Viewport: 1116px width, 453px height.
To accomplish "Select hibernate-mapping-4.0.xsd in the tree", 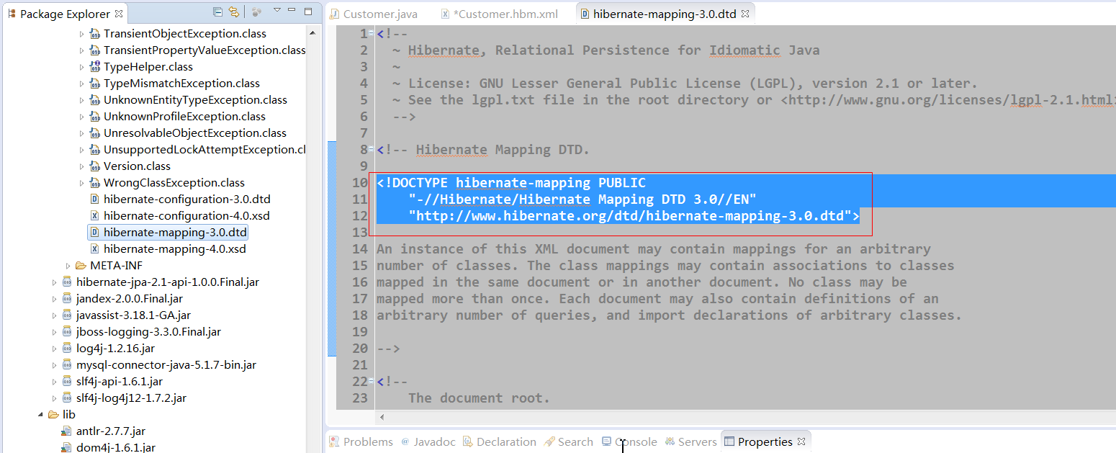I will point(175,249).
